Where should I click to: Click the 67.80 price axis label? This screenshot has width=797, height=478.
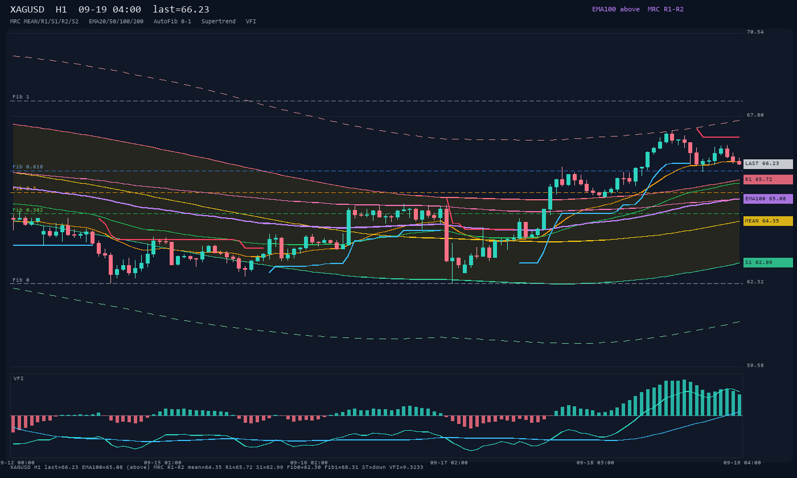[x=755, y=115]
